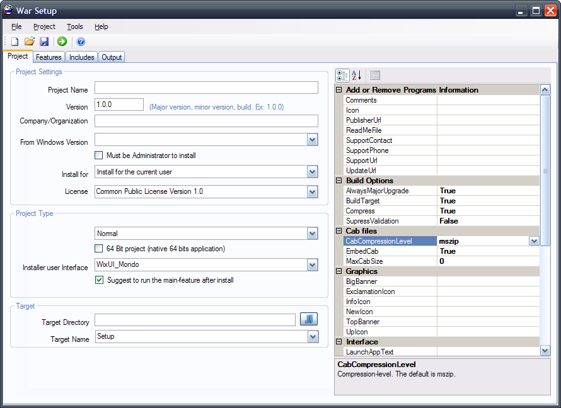Viewport: 561px width, 408px height.
Task: Open Target Name dropdown
Action: [313, 337]
